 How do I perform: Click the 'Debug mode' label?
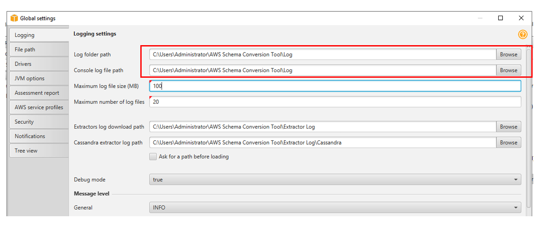(89, 179)
